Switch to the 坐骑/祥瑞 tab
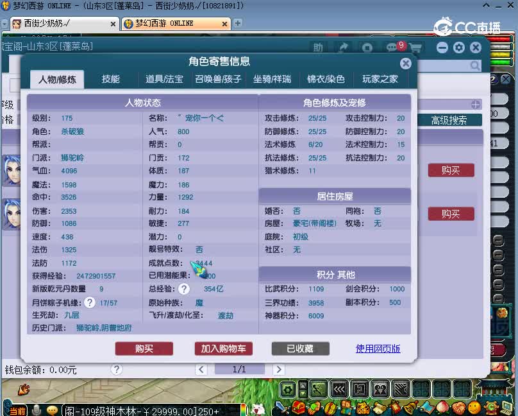518x416 pixels. 272,79
